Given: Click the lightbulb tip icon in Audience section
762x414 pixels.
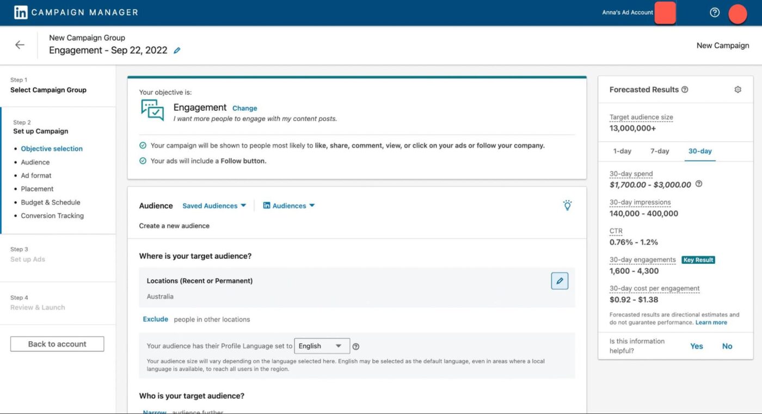Looking at the screenshot, I should pyautogui.click(x=567, y=205).
